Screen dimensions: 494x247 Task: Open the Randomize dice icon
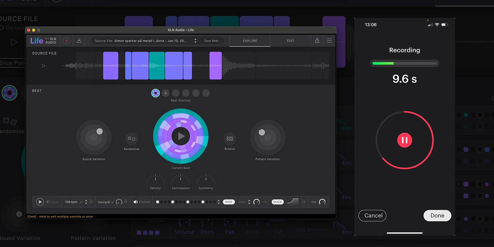tap(131, 139)
